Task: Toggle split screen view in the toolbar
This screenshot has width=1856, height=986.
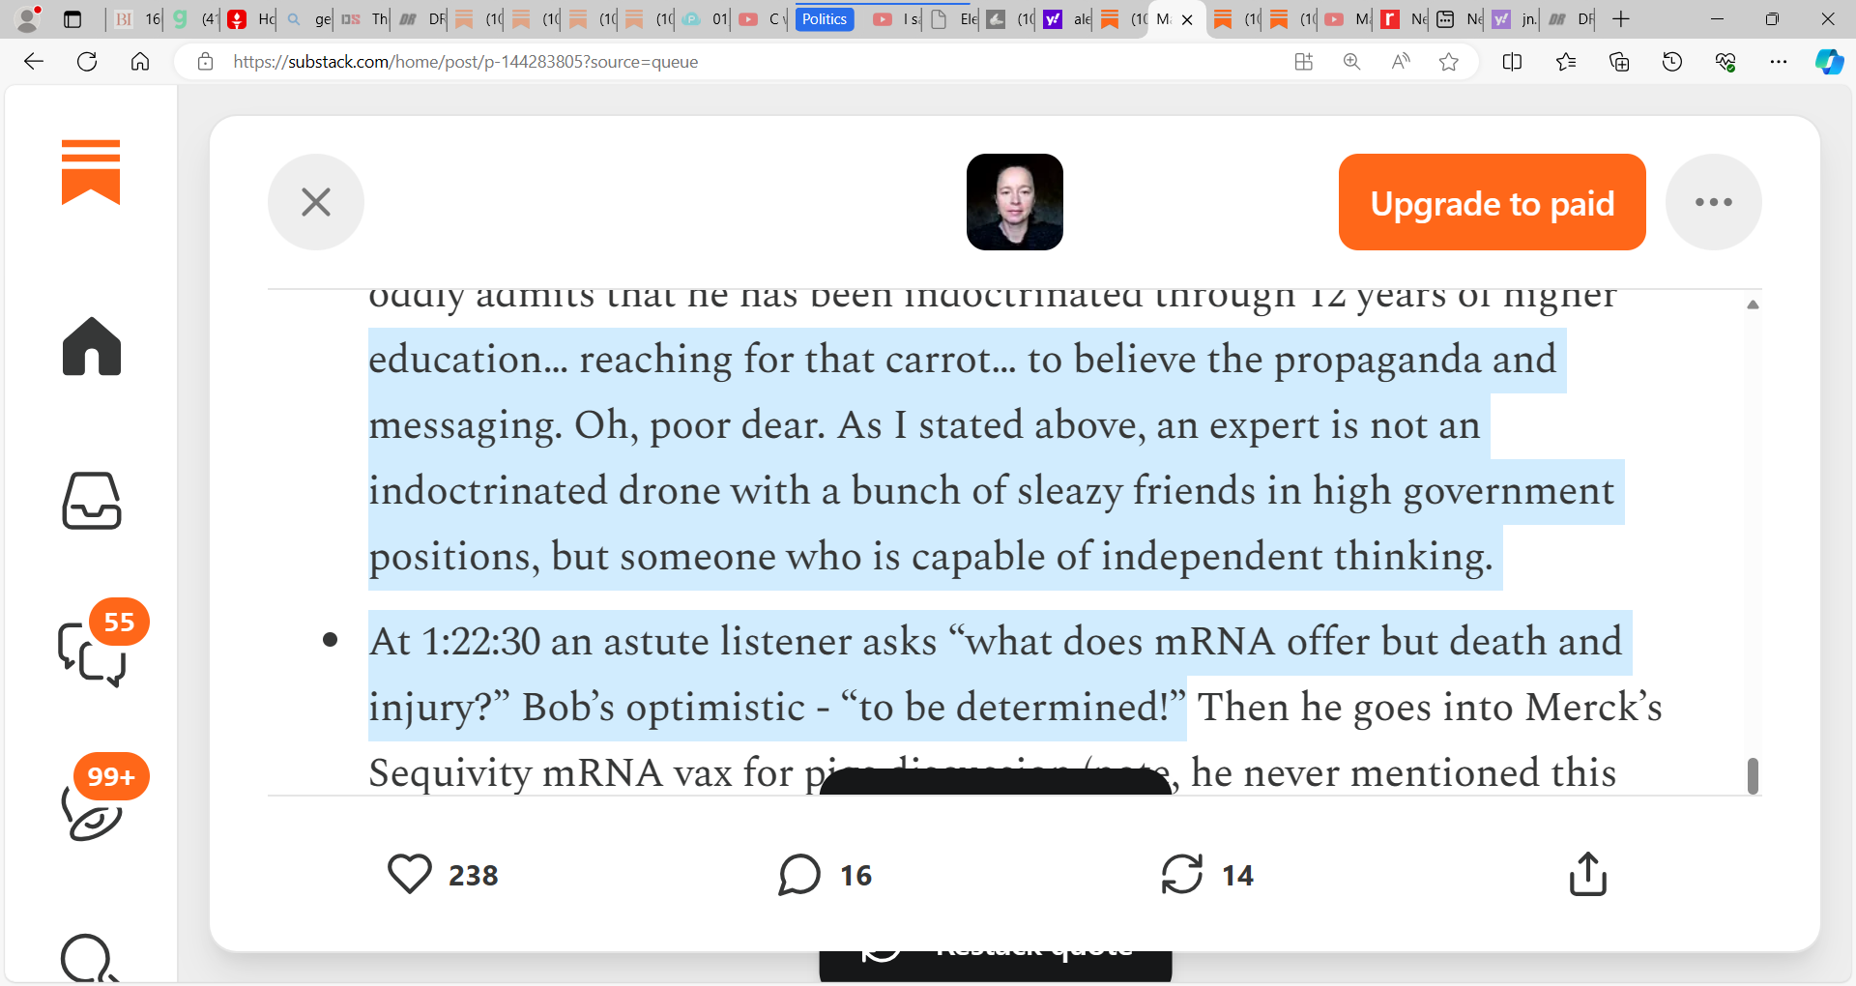Action: 1513,62
